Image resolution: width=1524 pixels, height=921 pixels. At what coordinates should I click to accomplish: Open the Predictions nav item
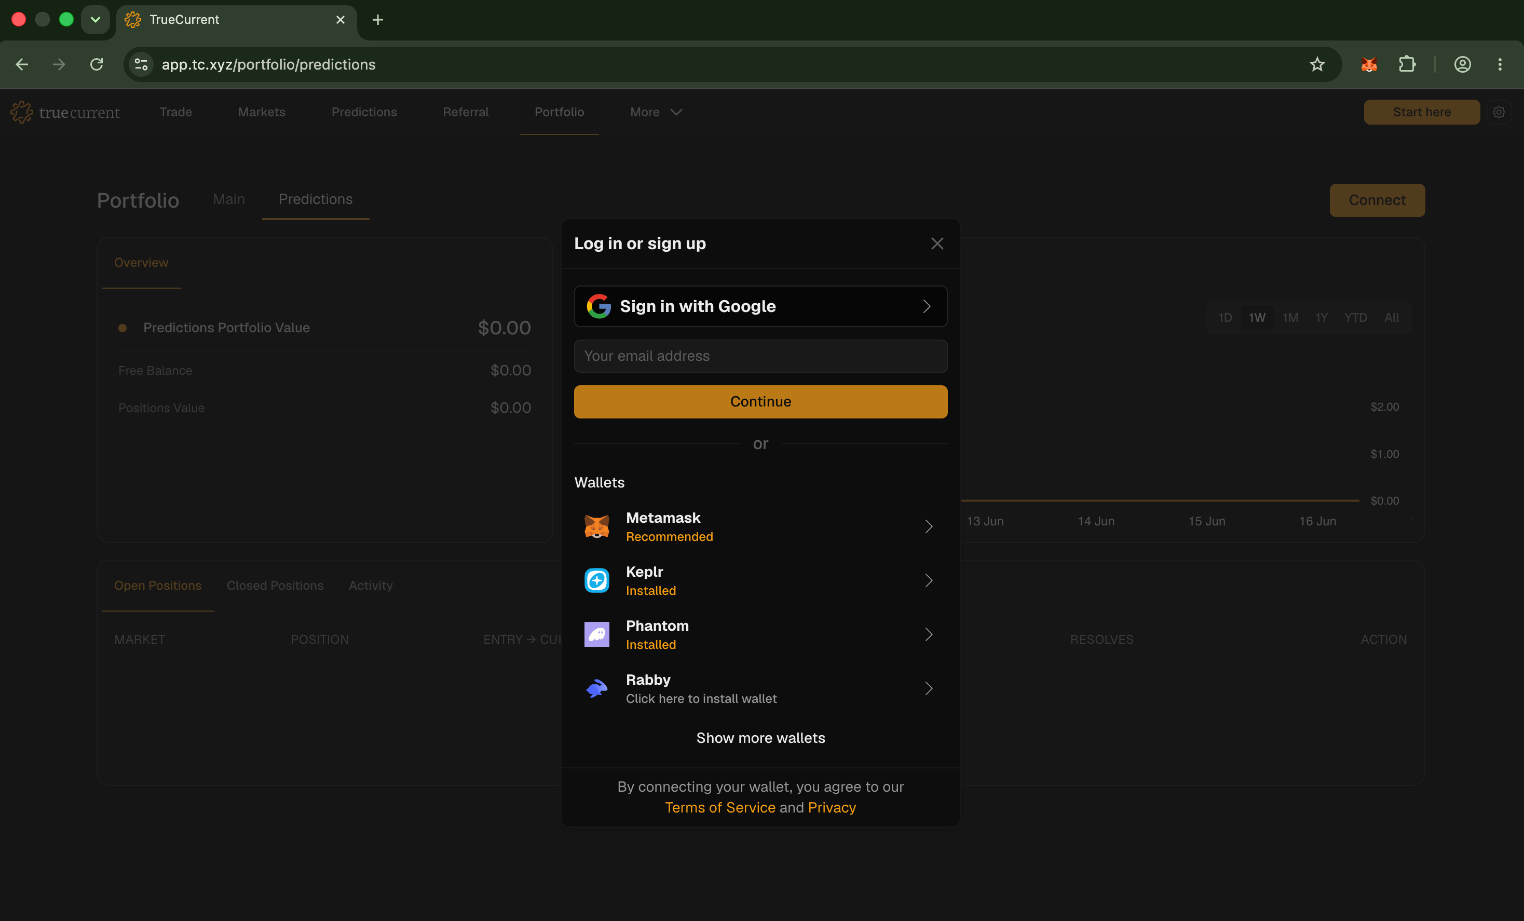364,112
